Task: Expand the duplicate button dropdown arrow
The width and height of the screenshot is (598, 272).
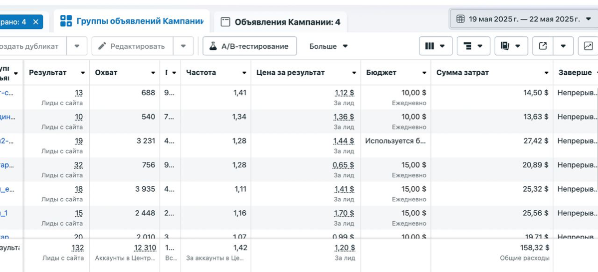Action: coord(77,46)
